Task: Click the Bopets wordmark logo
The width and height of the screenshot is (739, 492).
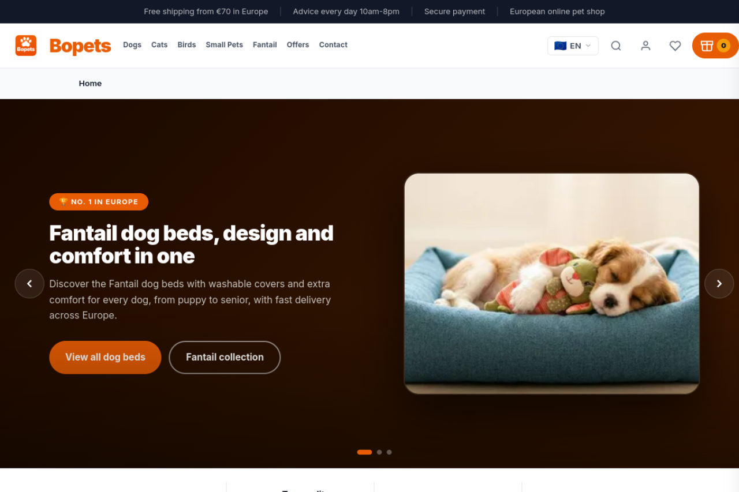Action: coord(80,46)
